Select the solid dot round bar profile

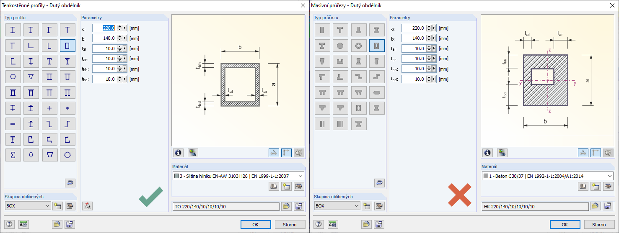67,108
